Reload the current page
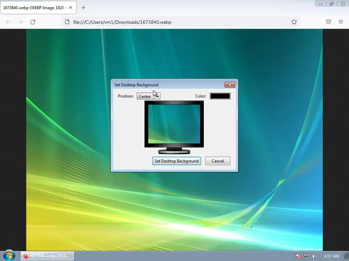 pyautogui.click(x=33, y=22)
